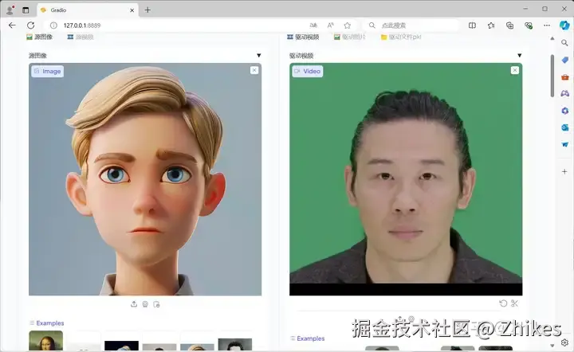Screen dimensions: 574x352
Task: Click the webcam icon below the source image
Action: (145, 304)
